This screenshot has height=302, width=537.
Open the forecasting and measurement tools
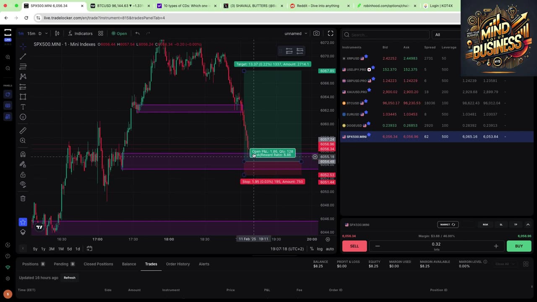(23, 87)
